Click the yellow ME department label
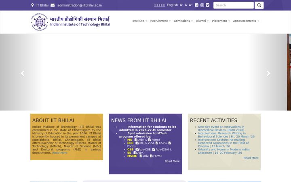Screen dimensions: 291x182 coord(130,140)
